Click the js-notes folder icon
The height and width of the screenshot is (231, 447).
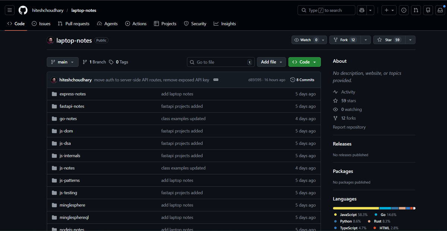pos(54,168)
